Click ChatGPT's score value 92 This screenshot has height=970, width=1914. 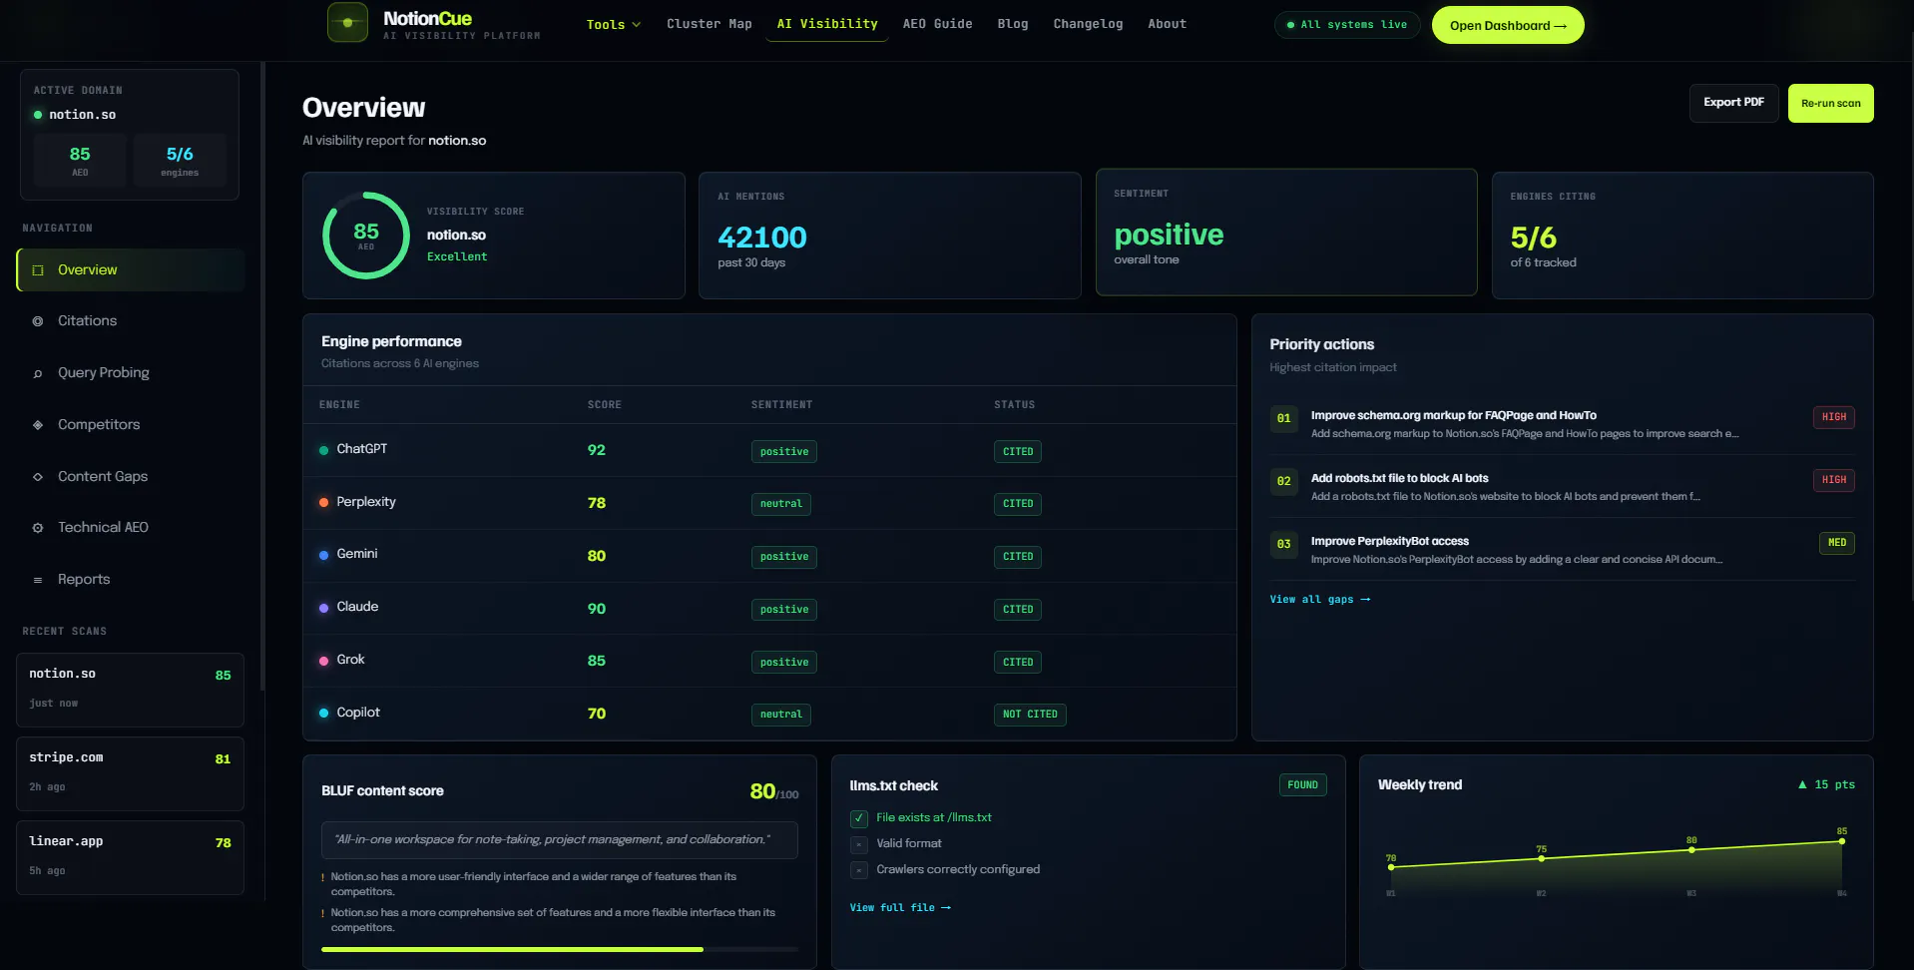[x=596, y=450]
